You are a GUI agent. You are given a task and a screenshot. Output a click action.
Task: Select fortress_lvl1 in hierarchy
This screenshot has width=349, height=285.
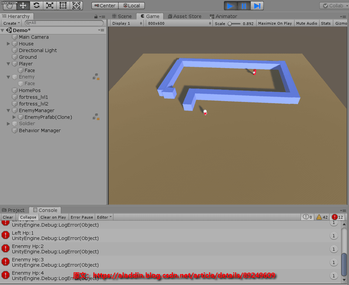33,97
